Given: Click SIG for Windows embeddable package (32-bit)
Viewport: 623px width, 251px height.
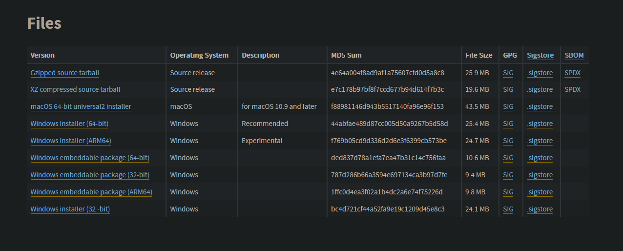Looking at the screenshot, I should 508,175.
